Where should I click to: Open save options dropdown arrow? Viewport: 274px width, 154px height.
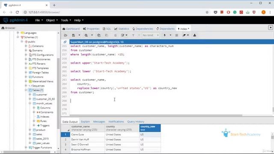pos(79,35)
